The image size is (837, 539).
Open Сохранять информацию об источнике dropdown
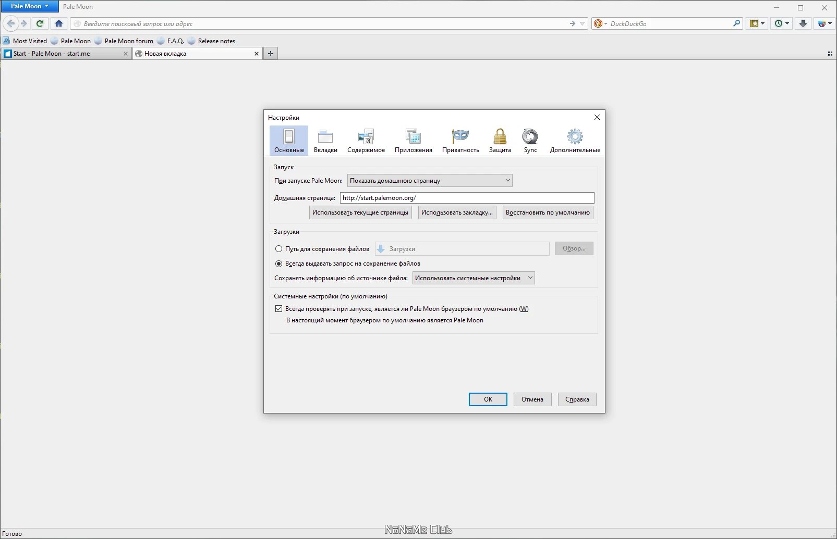(x=474, y=278)
